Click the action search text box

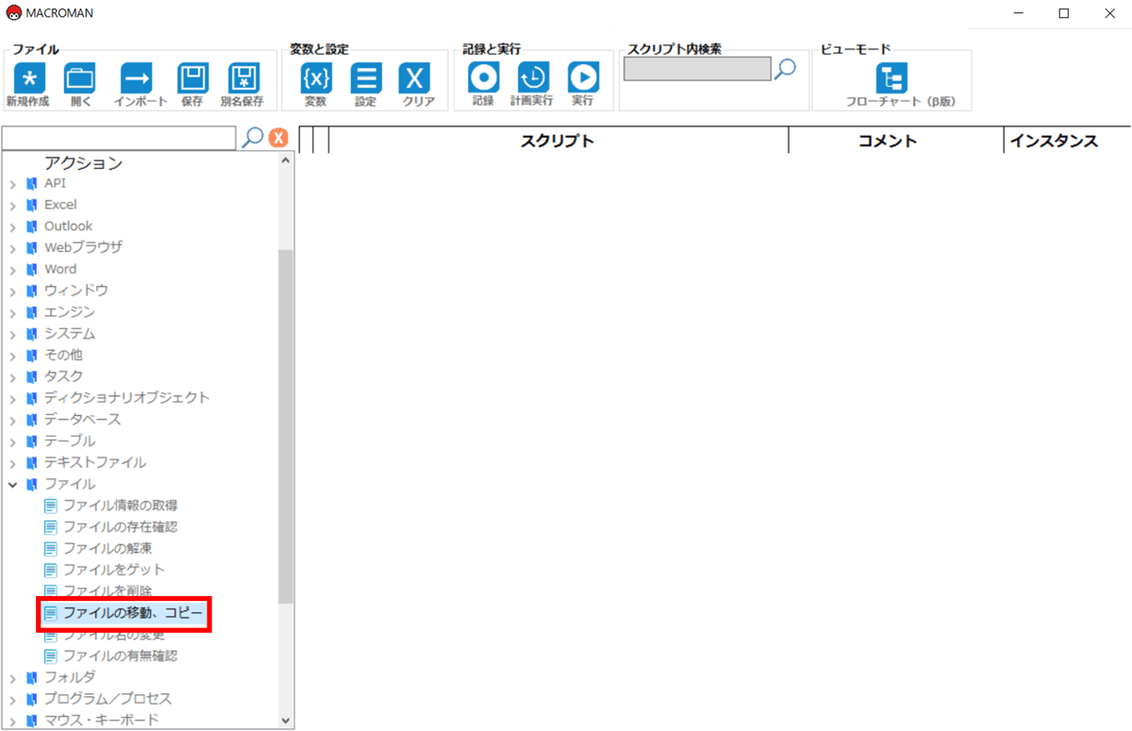(x=119, y=138)
